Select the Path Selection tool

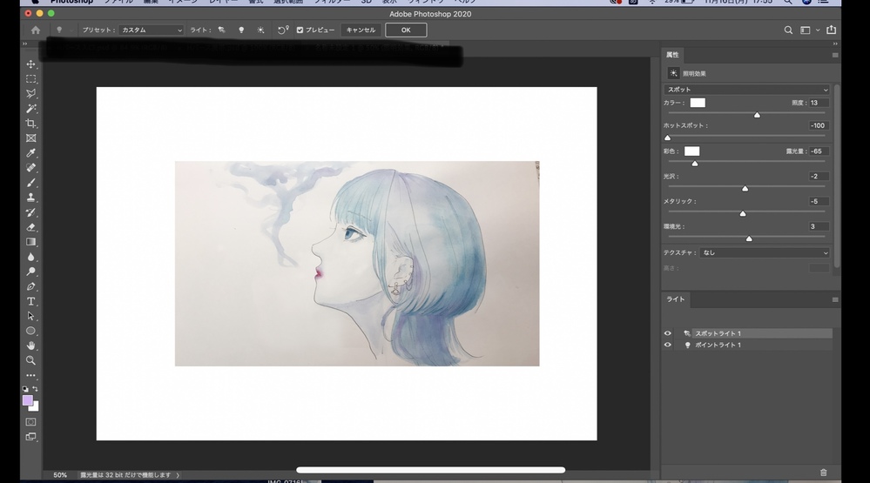[31, 316]
